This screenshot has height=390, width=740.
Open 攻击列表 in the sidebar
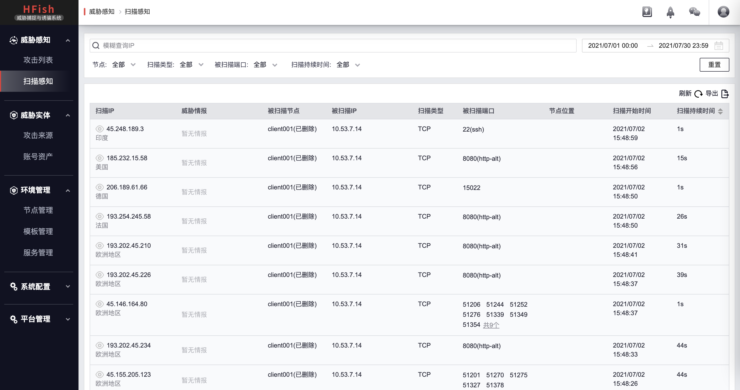(x=38, y=60)
